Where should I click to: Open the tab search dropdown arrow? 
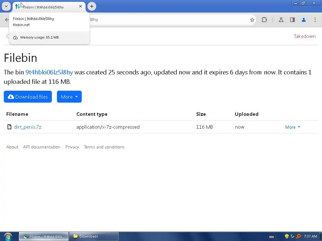pos(6,6)
